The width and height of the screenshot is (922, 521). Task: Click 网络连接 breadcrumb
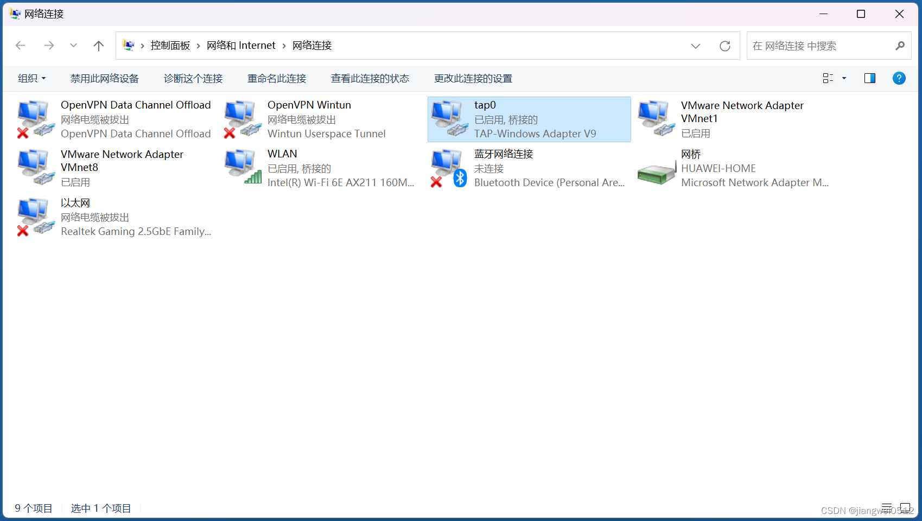click(x=312, y=46)
